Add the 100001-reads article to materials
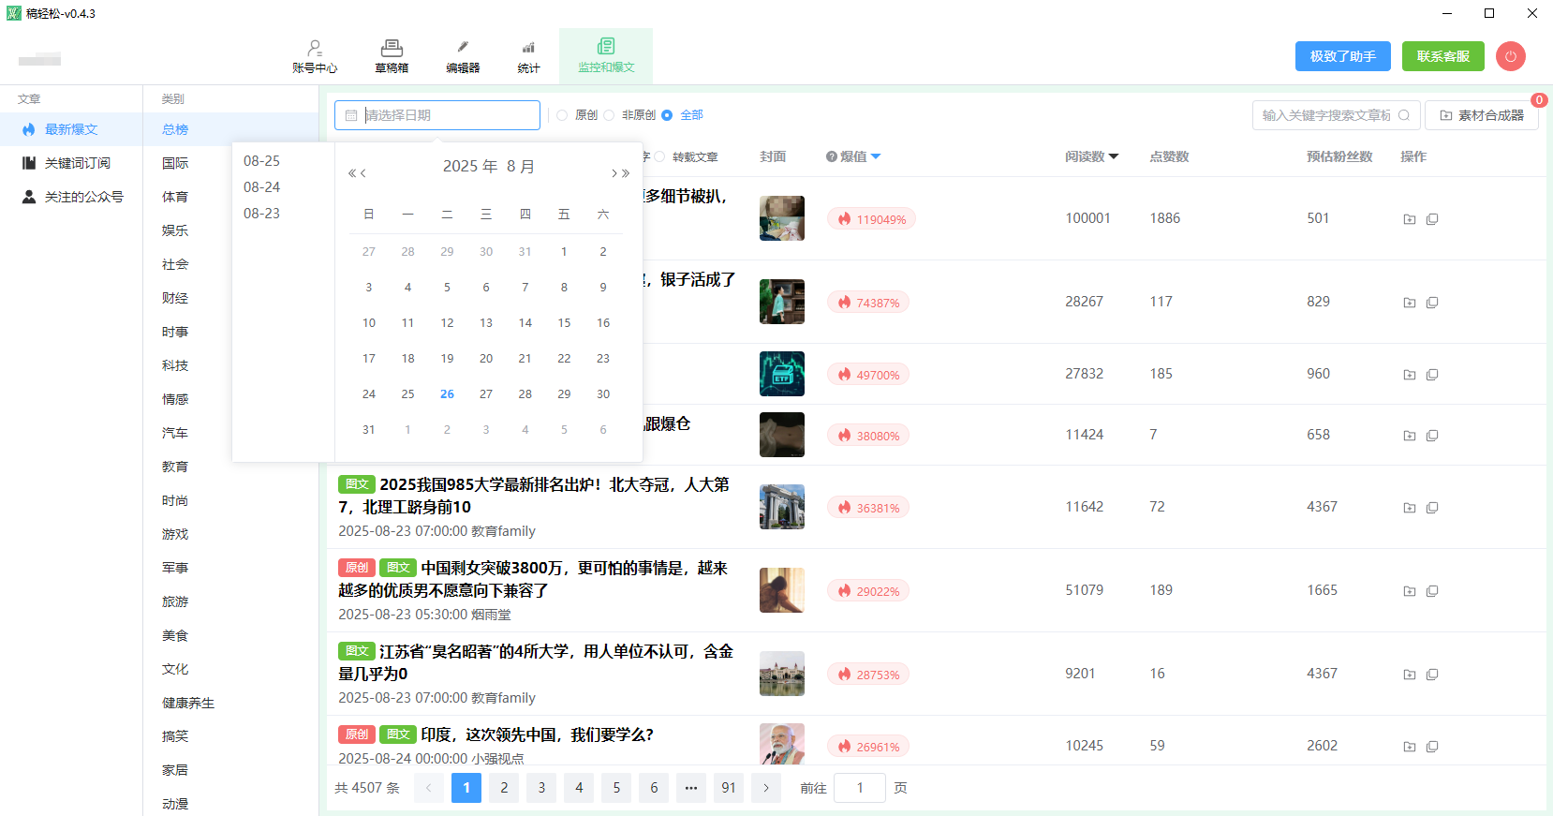 pyautogui.click(x=1409, y=219)
